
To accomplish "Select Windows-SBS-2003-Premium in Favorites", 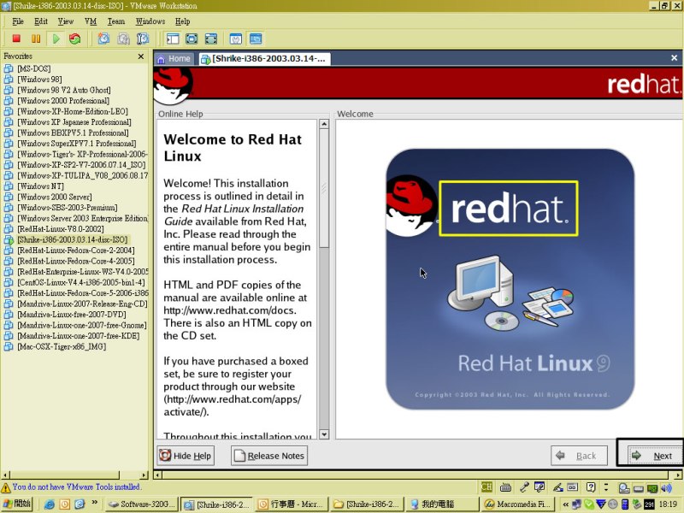I will pos(68,208).
